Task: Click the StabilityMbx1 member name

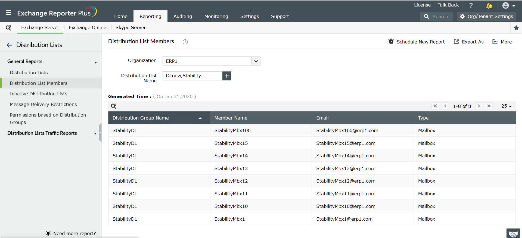Action: click(229, 219)
